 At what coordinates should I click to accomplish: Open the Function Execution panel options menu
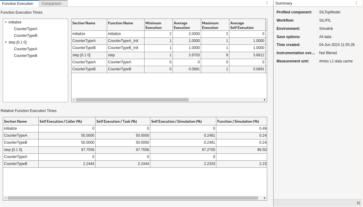click(x=267, y=3)
